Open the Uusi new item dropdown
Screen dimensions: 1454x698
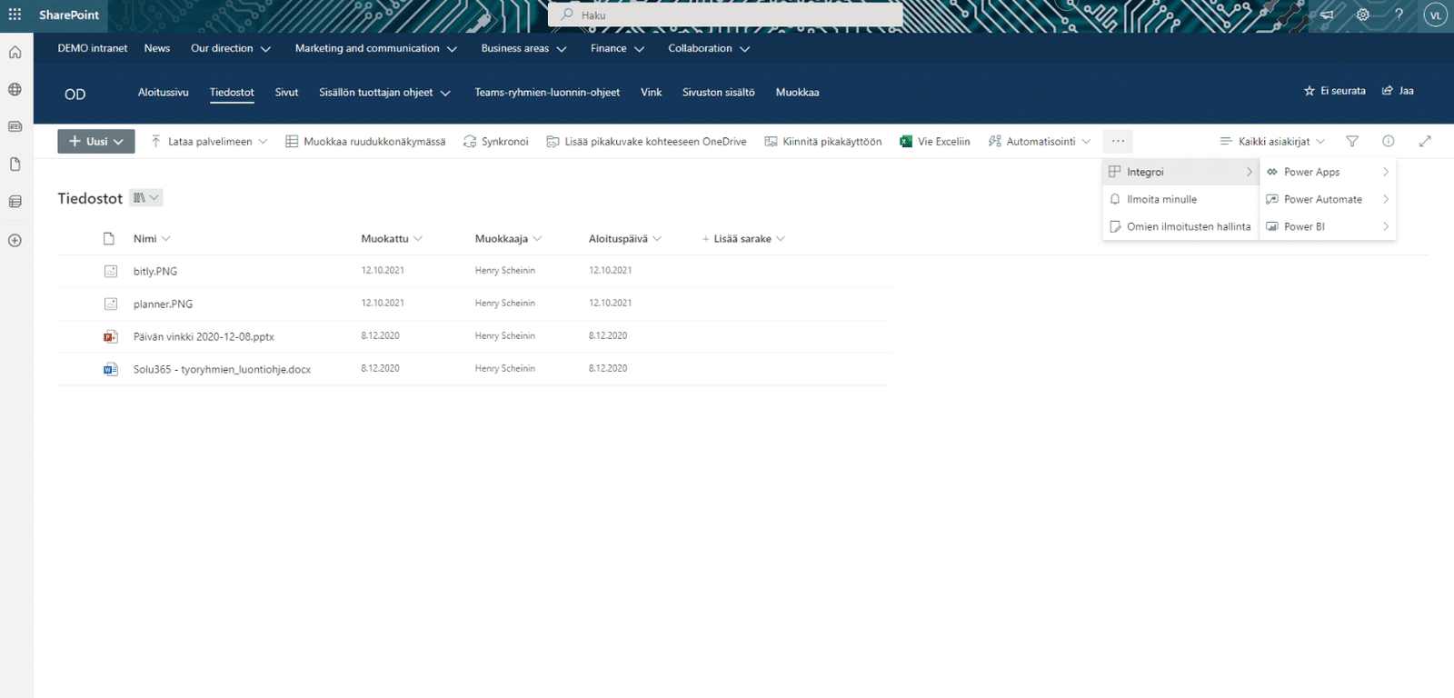96,142
